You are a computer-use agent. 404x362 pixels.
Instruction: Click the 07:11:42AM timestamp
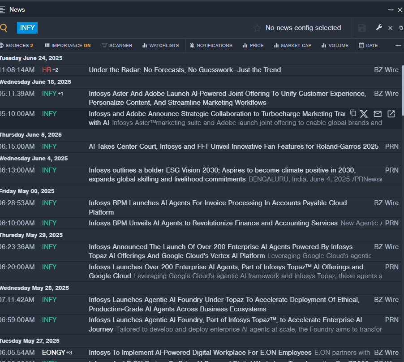(17, 300)
